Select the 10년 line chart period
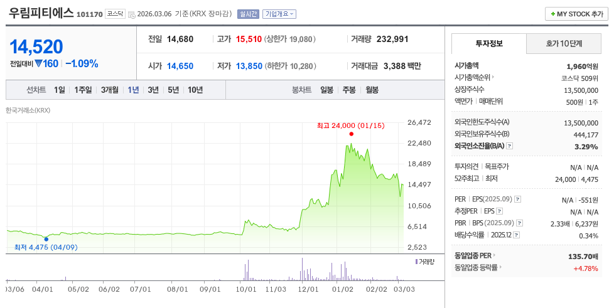Screen dimensions: 609x308 coord(195,90)
